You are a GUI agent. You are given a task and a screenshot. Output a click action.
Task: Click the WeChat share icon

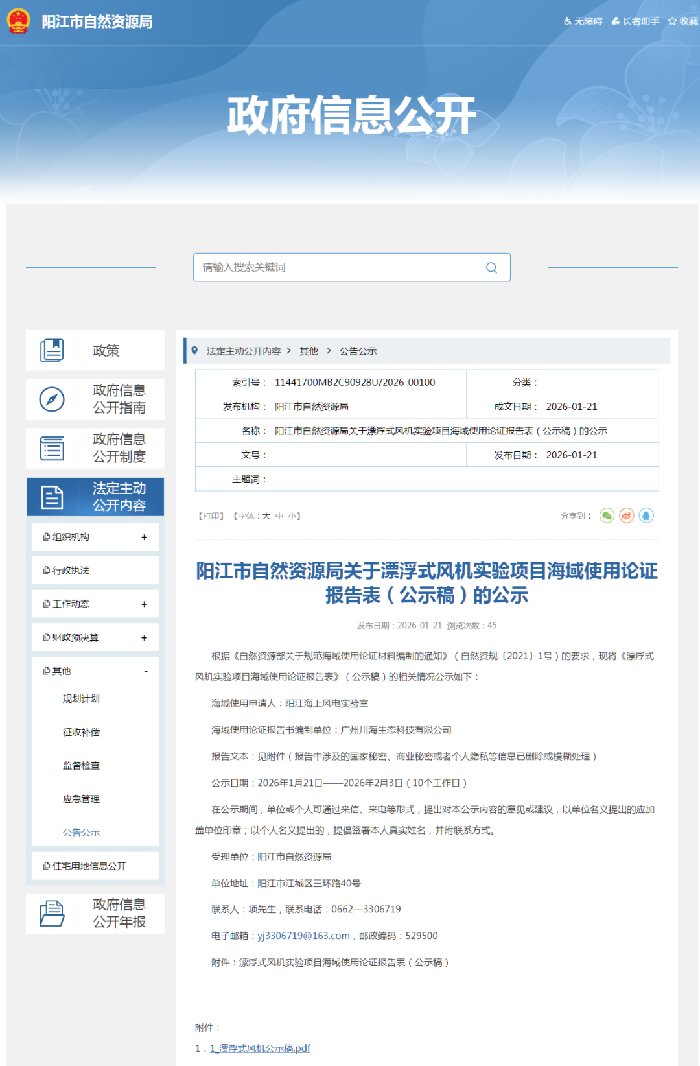pos(607,515)
